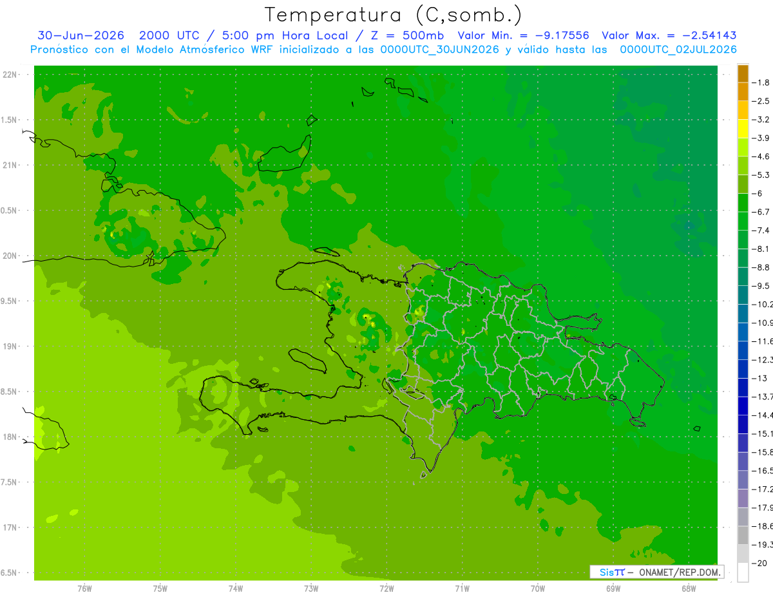Click the '-6.7' colorbar value

761,212
